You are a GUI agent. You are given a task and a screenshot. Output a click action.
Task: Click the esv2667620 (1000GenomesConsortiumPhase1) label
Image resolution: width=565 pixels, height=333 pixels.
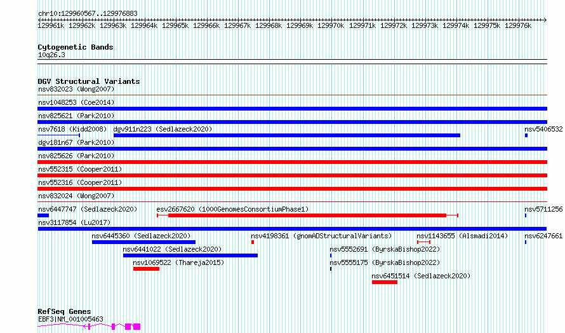click(232, 209)
